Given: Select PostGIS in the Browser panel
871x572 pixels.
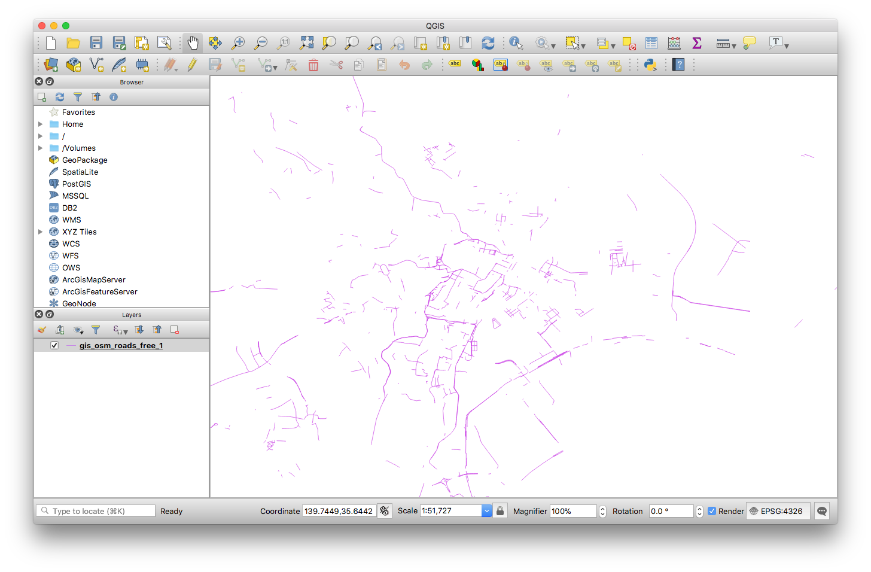Looking at the screenshot, I should tap(75, 184).
